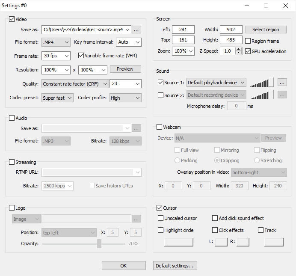Expand the Quality mode dropdown
The image size is (296, 276).
[75, 84]
